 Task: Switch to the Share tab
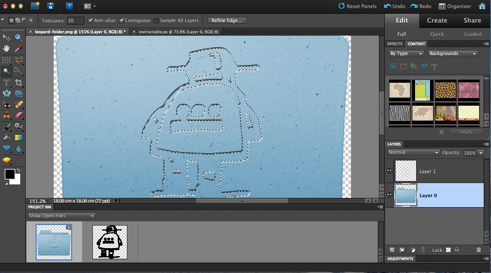tap(472, 21)
